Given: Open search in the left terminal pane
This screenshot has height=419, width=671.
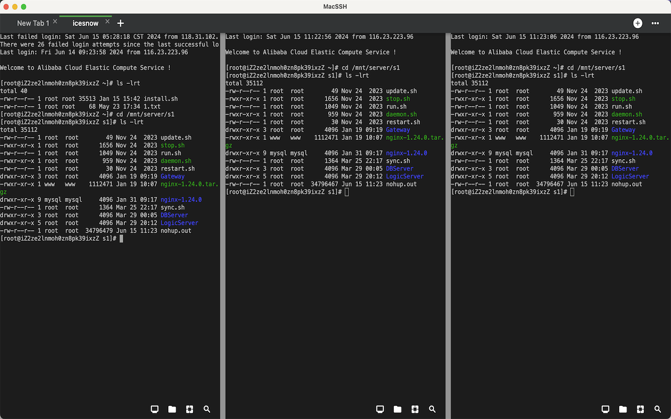Looking at the screenshot, I should tap(207, 409).
